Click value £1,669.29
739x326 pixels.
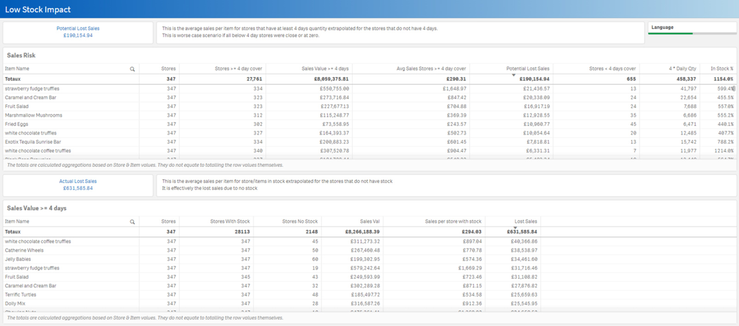pos(470,268)
